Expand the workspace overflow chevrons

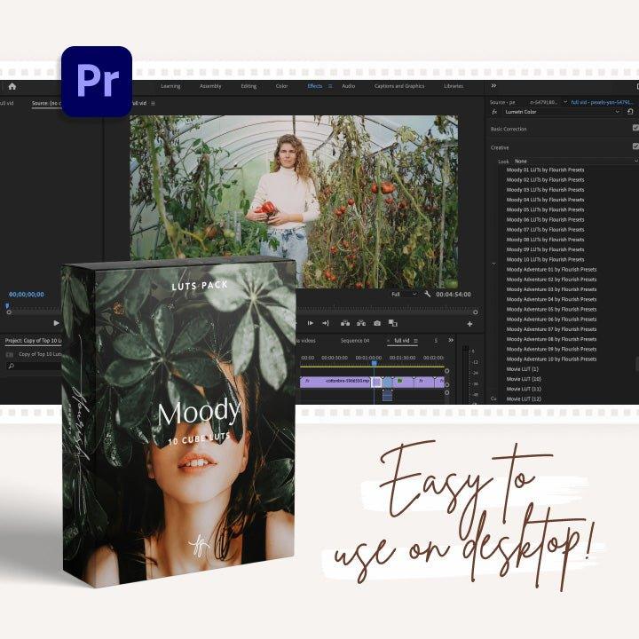click(493, 86)
